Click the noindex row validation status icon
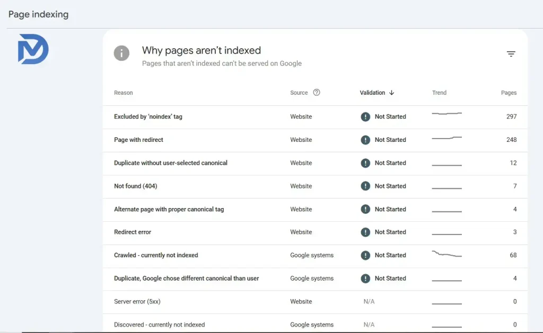This screenshot has height=333, width=543. tap(365, 117)
